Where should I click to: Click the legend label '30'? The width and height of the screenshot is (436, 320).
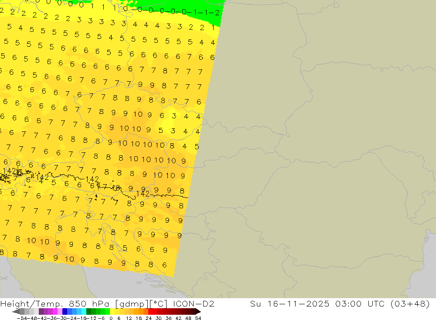coord(159,318)
